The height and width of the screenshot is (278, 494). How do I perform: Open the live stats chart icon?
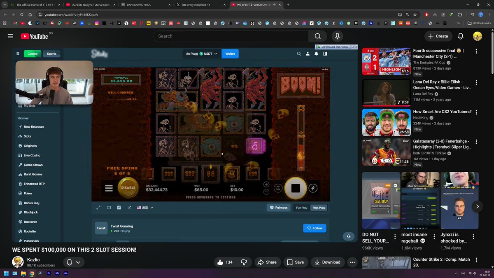(x=119, y=208)
